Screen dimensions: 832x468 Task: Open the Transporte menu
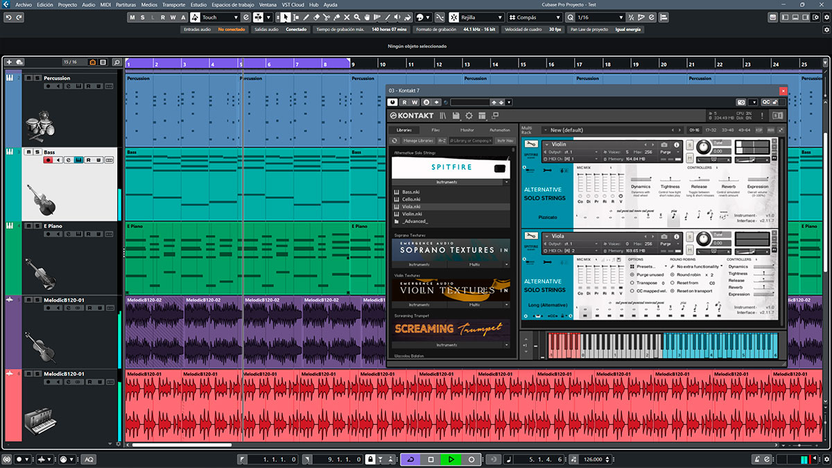pos(173,4)
